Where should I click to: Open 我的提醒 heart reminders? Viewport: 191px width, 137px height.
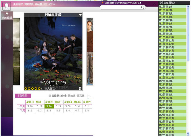click(x=7, y=16)
